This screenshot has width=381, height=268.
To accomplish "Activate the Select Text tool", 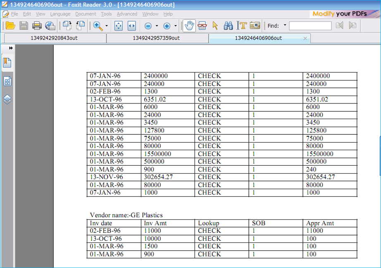I will tap(243, 26).
